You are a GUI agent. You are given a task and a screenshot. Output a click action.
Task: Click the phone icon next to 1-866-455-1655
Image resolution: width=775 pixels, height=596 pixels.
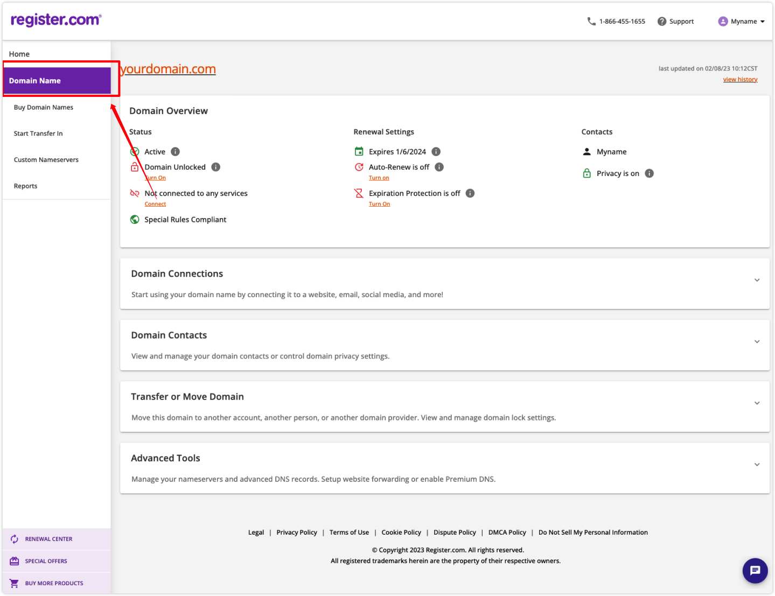[x=590, y=21]
